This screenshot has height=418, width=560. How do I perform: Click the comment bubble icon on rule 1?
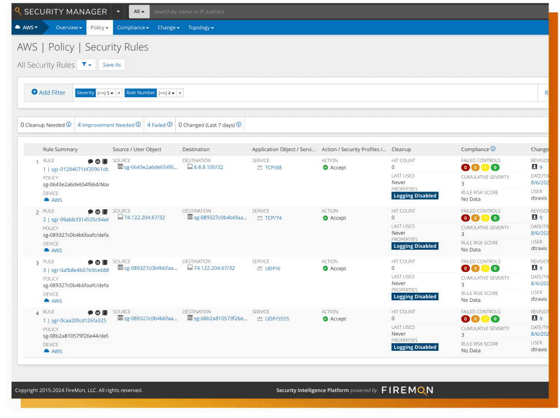pos(90,162)
